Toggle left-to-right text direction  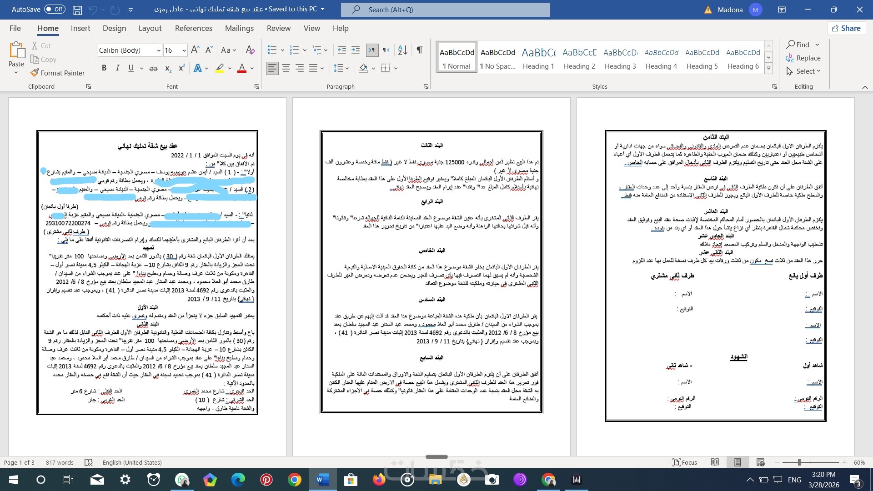click(372, 50)
